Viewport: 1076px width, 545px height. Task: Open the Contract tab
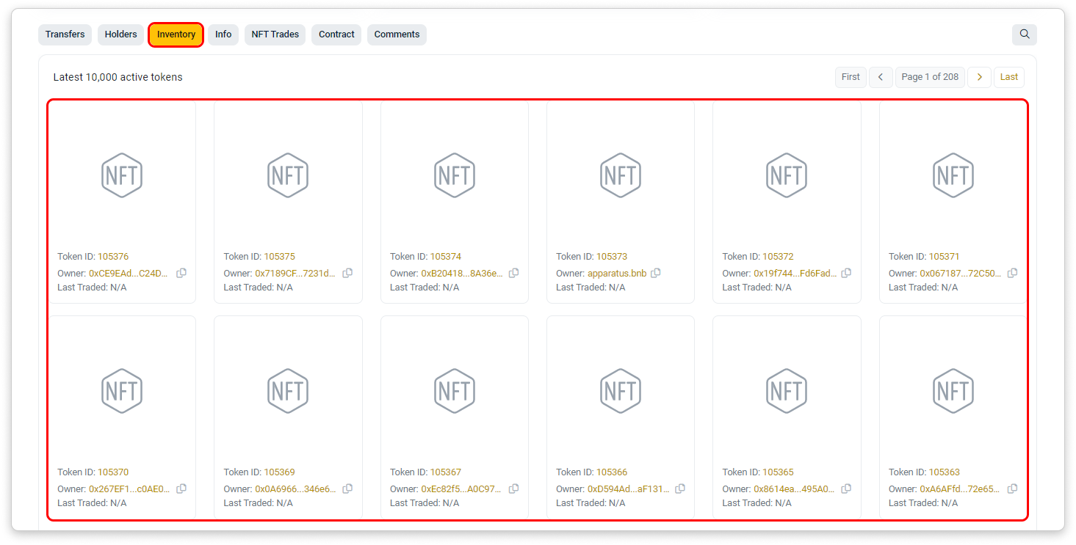click(336, 34)
